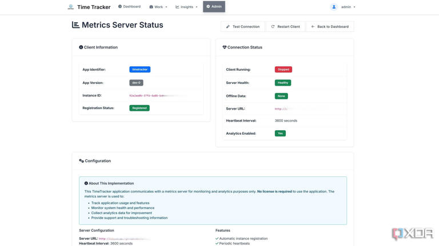Viewport: 439px width, 246px height.
Task: Open the Work dropdown menu
Action: tap(158, 7)
